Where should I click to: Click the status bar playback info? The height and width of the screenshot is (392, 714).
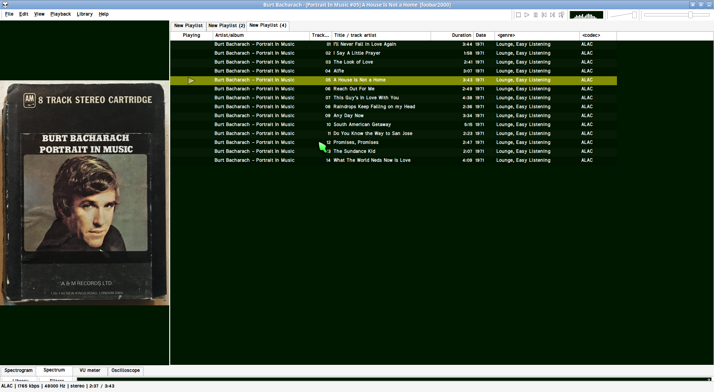point(58,386)
